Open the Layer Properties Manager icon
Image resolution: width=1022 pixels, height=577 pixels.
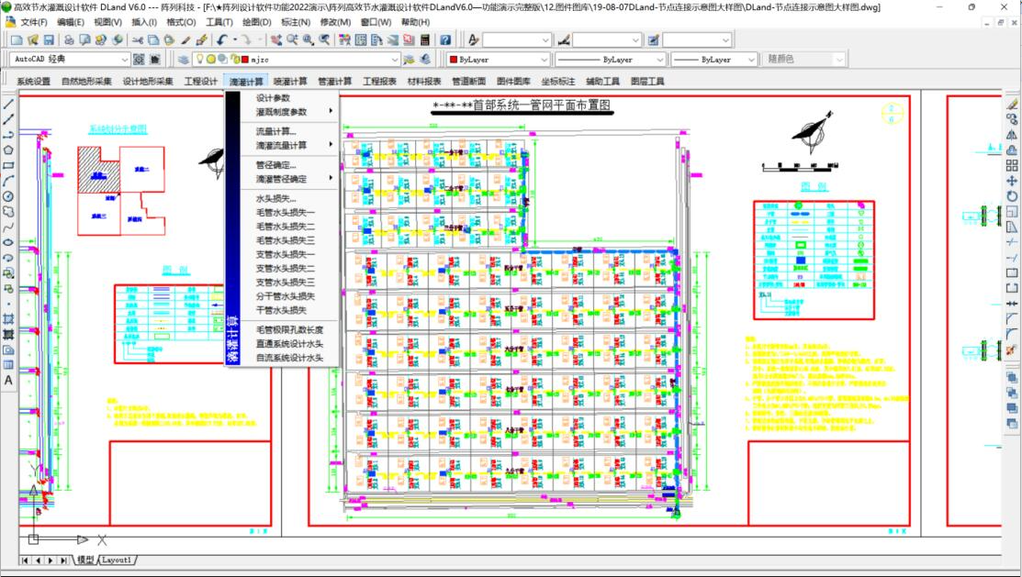[x=183, y=60]
